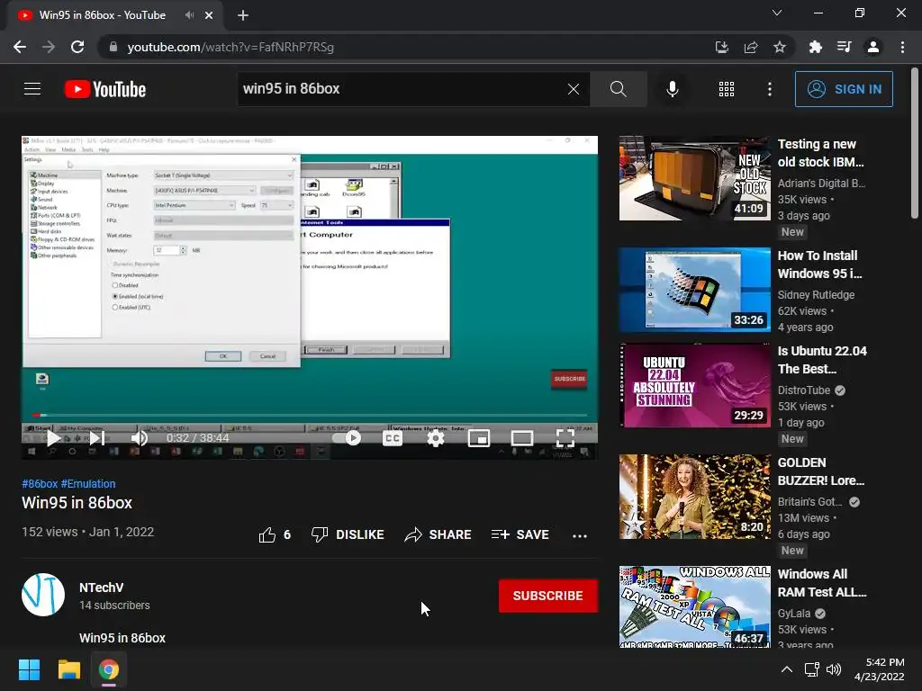Open the tab search chevron

pyautogui.click(x=777, y=13)
